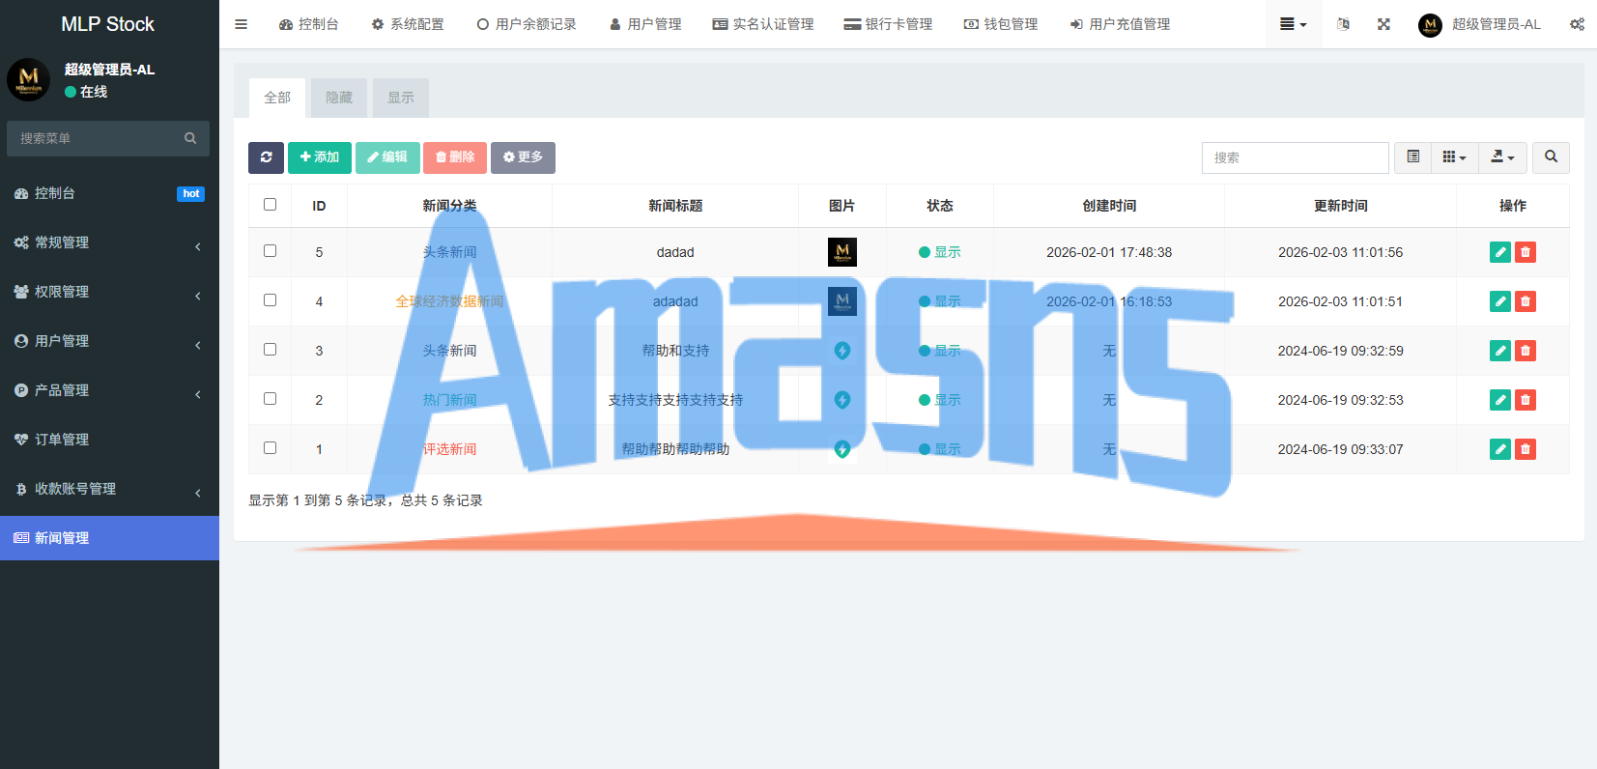Switch to the 隐藏 tab

[339, 98]
